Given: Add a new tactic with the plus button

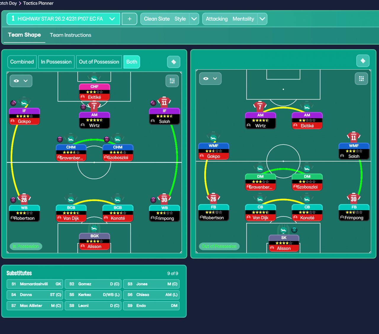Looking at the screenshot, I should tap(129, 19).
